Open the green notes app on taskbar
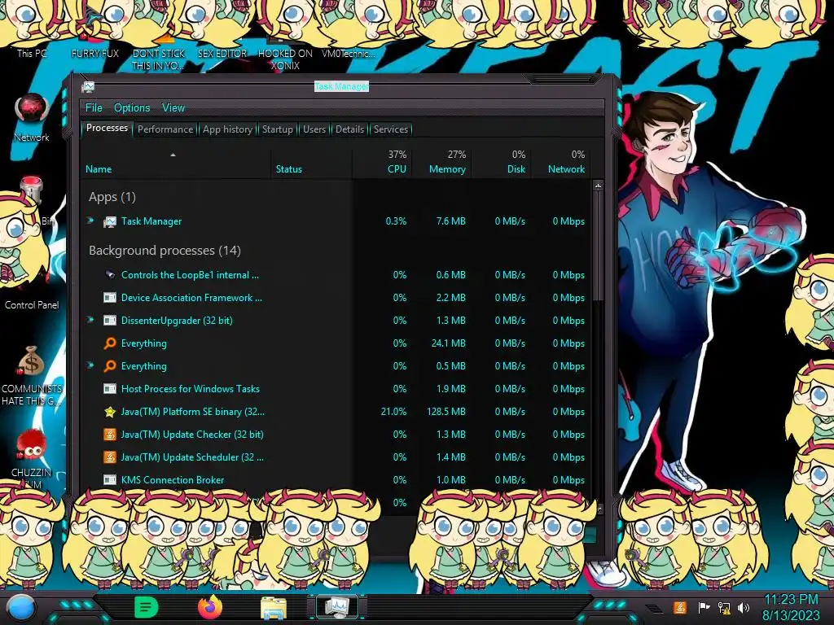Image resolution: width=834 pixels, height=625 pixels. click(147, 607)
